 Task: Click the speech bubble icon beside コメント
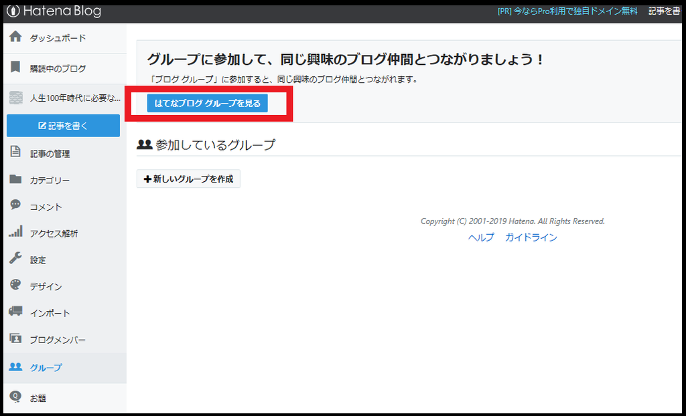coord(15,205)
